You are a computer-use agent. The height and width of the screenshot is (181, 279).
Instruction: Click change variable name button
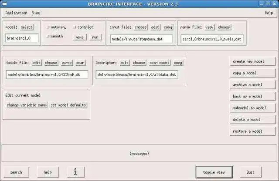[27, 105]
